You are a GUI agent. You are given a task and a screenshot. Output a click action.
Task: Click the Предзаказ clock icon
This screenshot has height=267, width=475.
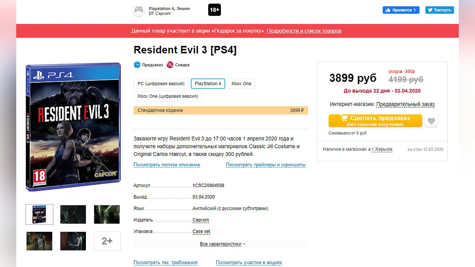tap(137, 65)
